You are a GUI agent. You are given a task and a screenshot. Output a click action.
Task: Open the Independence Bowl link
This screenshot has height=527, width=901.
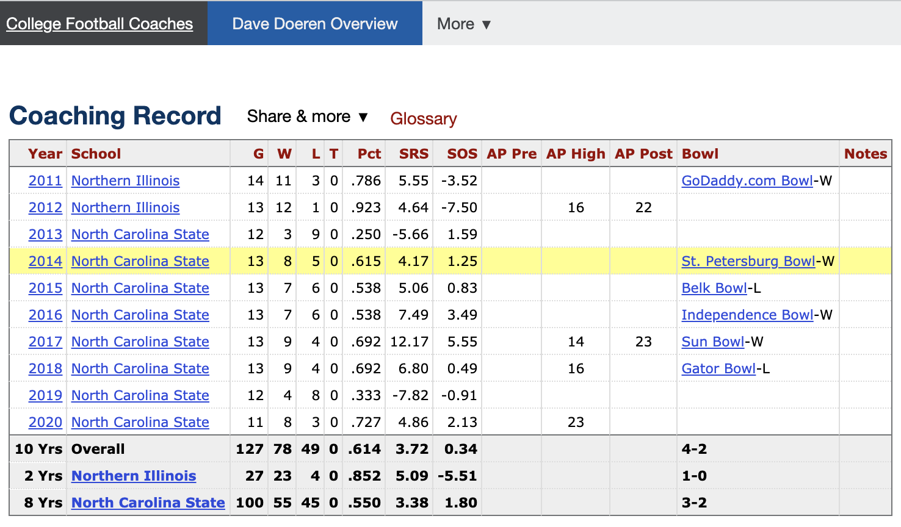(x=747, y=315)
